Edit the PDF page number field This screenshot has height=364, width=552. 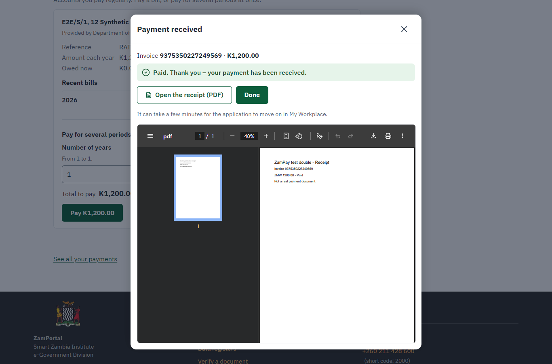coord(200,136)
